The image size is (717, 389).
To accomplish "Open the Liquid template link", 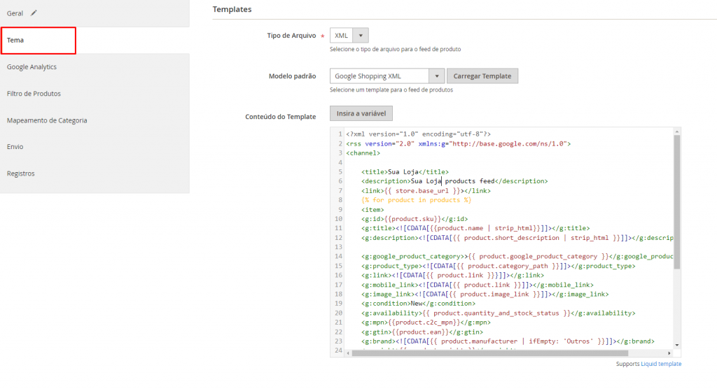I will 661,364.
